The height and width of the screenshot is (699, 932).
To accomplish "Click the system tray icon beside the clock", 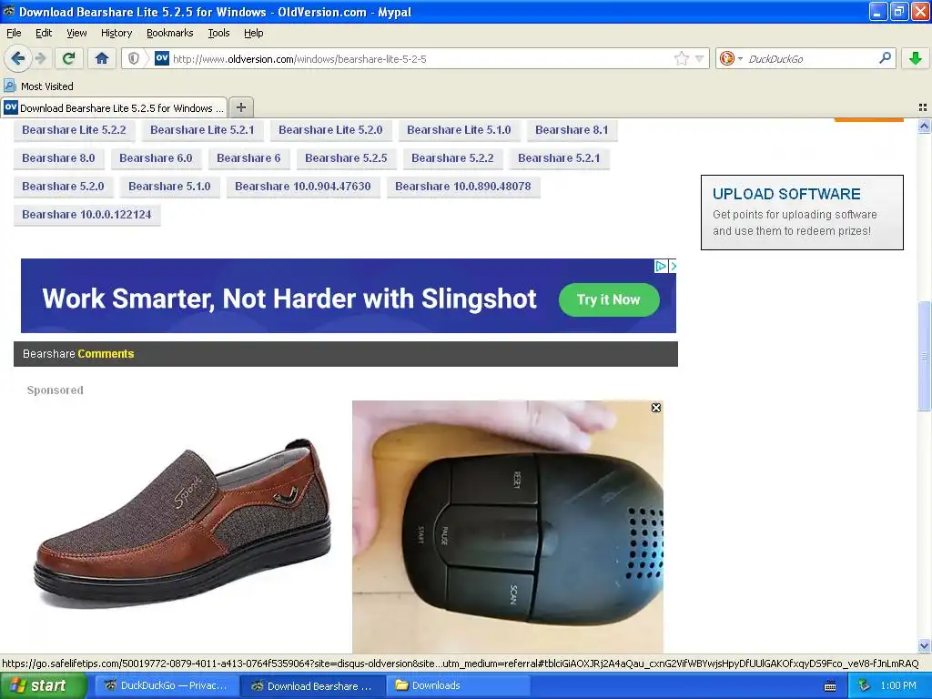I will [864, 685].
